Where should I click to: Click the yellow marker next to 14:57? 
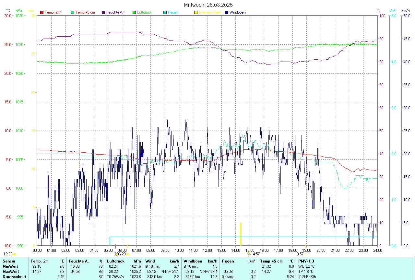pos(249,254)
